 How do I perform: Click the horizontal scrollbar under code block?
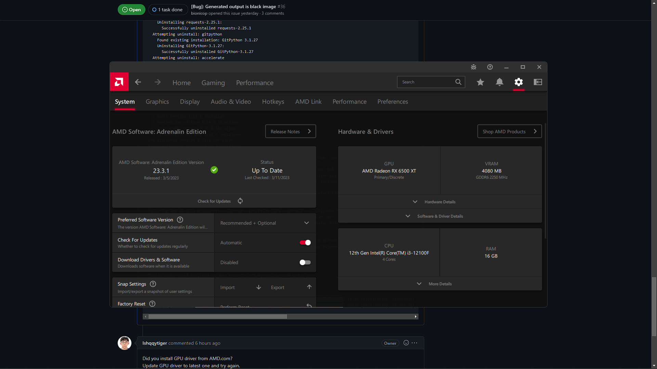tap(218, 317)
